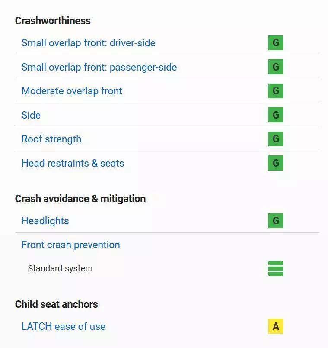
Task: Open the Front crash prevention link
Action: [70, 245]
